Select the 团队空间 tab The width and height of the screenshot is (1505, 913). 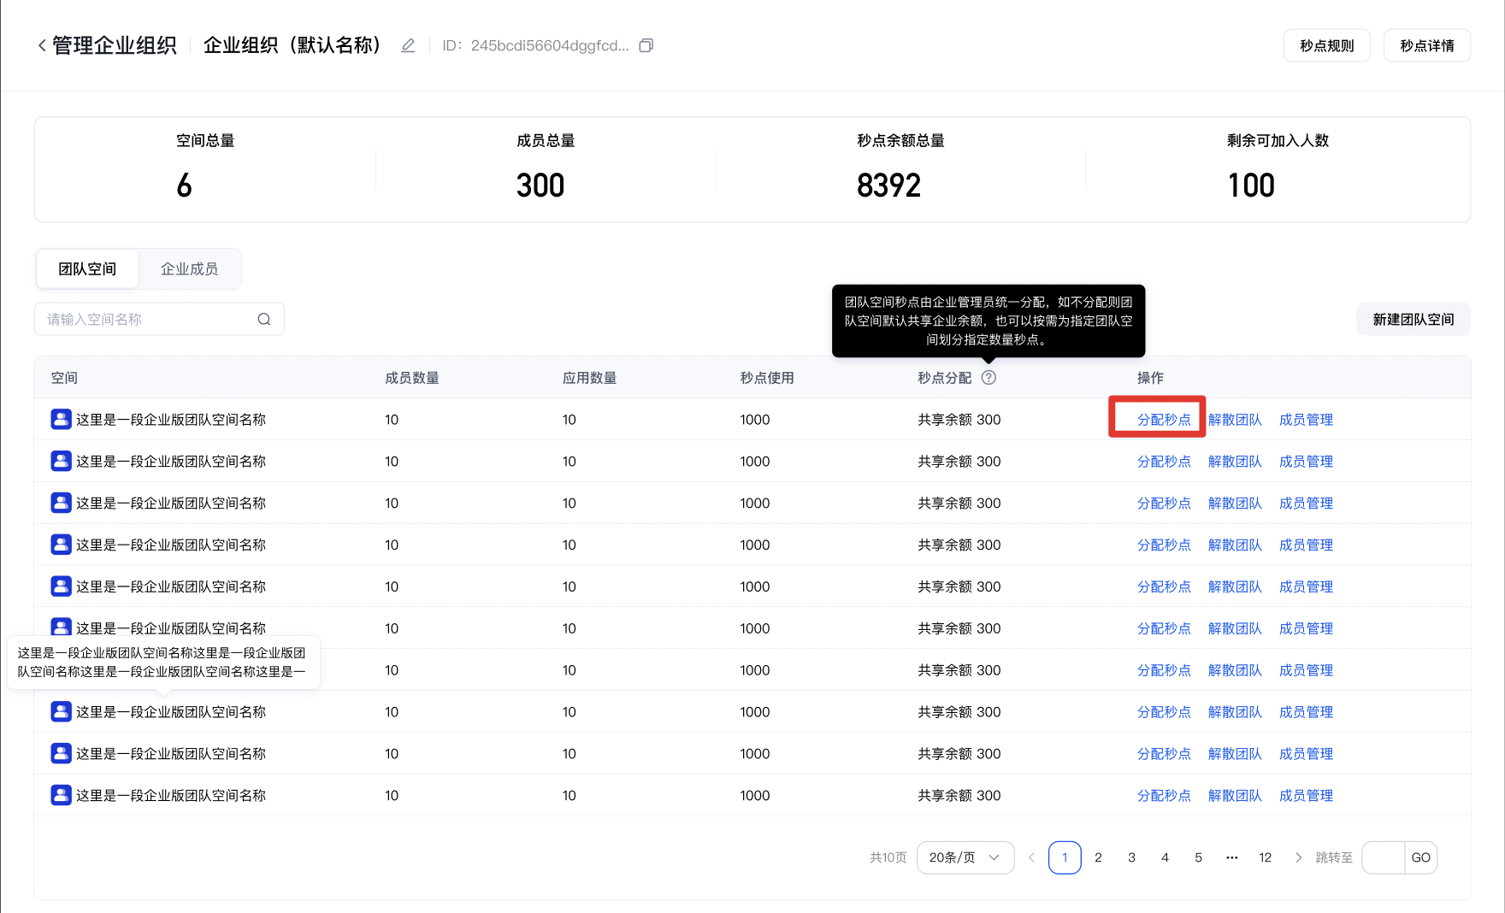(87, 269)
